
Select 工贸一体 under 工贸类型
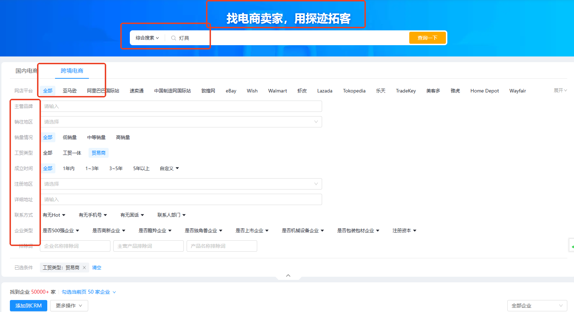point(72,153)
